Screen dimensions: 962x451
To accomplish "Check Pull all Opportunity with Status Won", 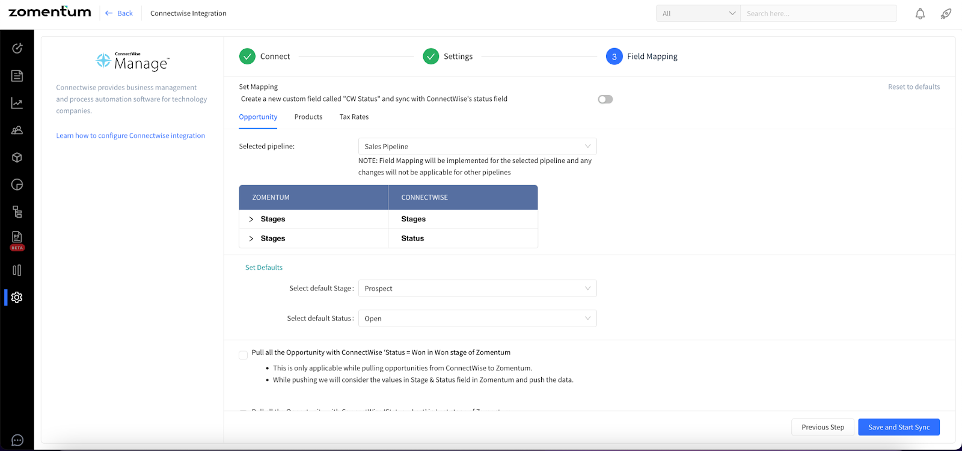I will (243, 355).
